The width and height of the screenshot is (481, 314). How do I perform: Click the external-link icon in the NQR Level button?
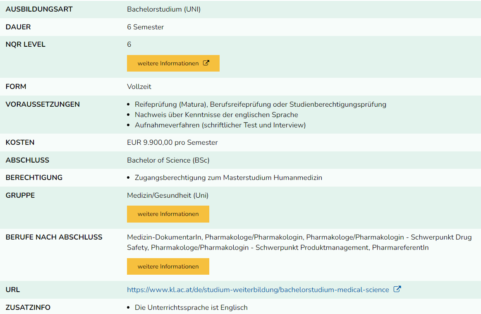[206, 63]
